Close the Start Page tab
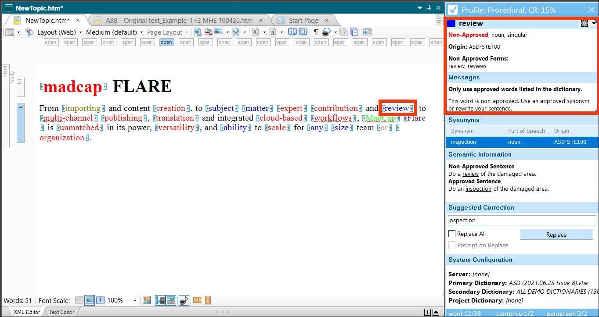The height and width of the screenshot is (317, 599). click(x=327, y=20)
